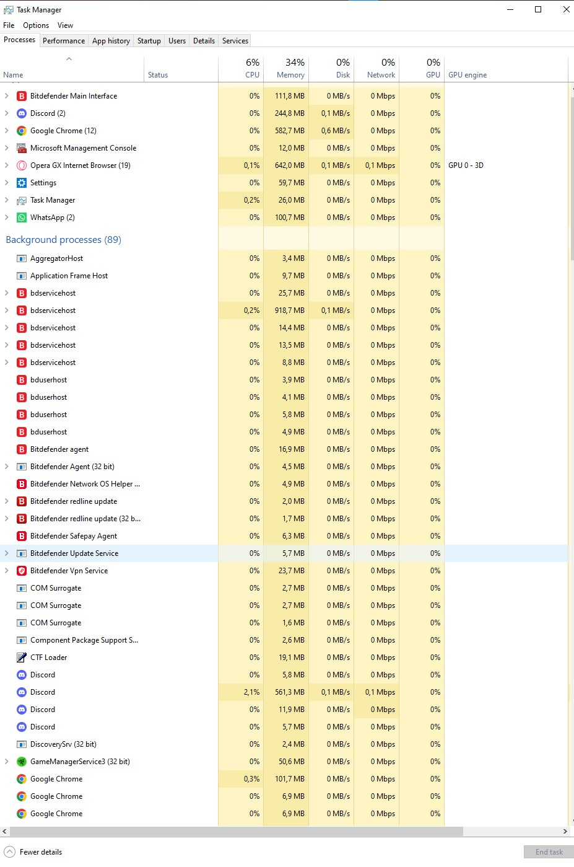Open the File menu
The height and width of the screenshot is (867, 574).
point(9,25)
